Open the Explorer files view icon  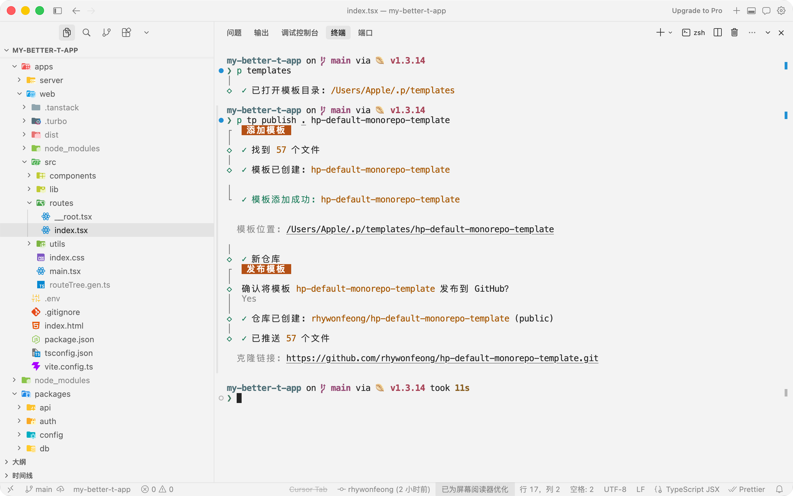67,33
